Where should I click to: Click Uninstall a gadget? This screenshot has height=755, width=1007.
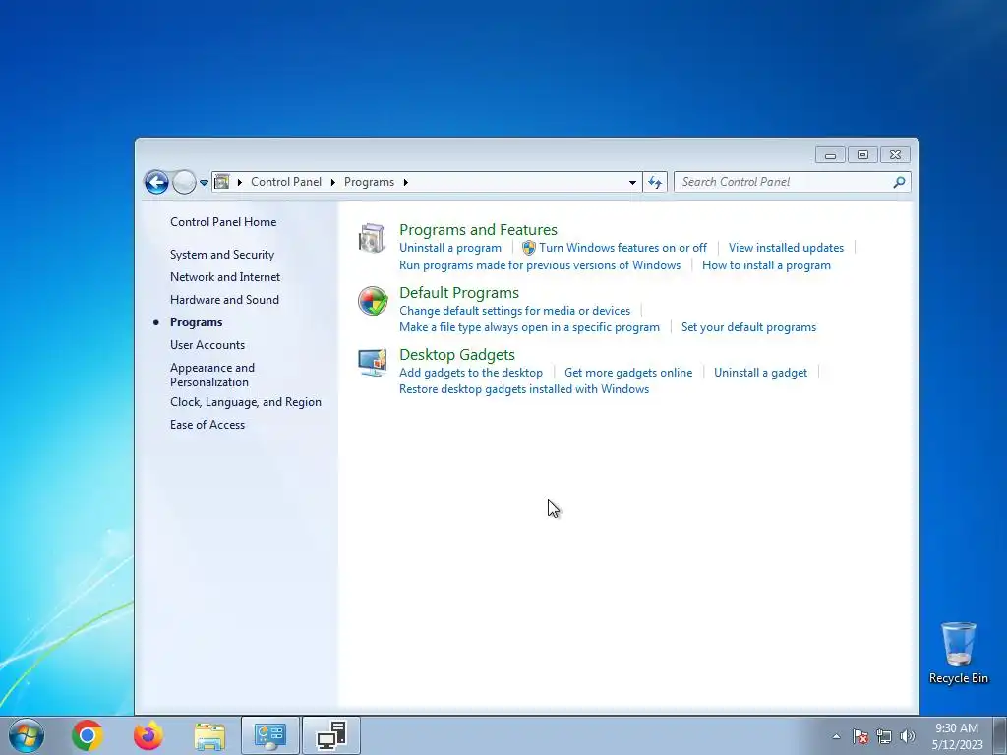point(760,373)
